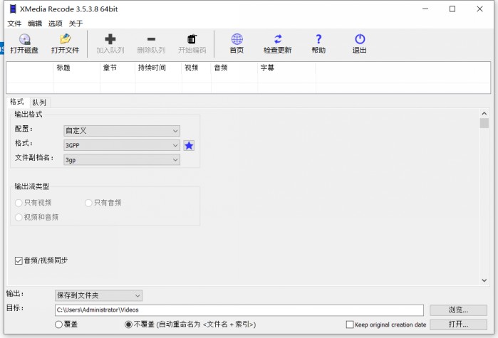Image resolution: width=498 pixels, height=338 pixels.
Task: Enable Keep original creation date checkbox
Action: [350, 324]
